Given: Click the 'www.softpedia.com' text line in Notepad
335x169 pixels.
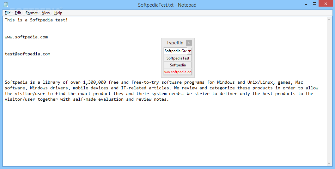Looking at the screenshot, I should (x=26, y=37).
